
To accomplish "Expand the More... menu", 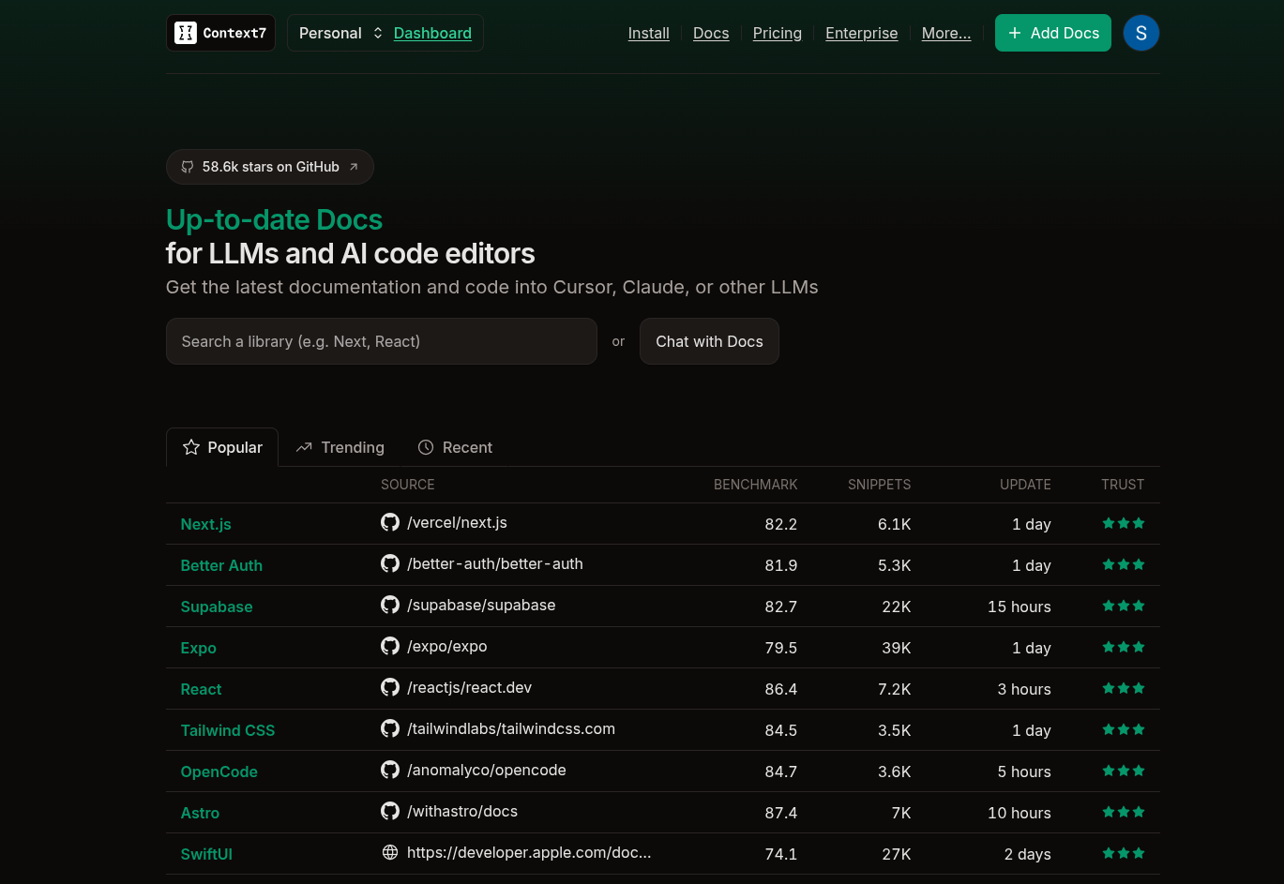I will tap(946, 33).
